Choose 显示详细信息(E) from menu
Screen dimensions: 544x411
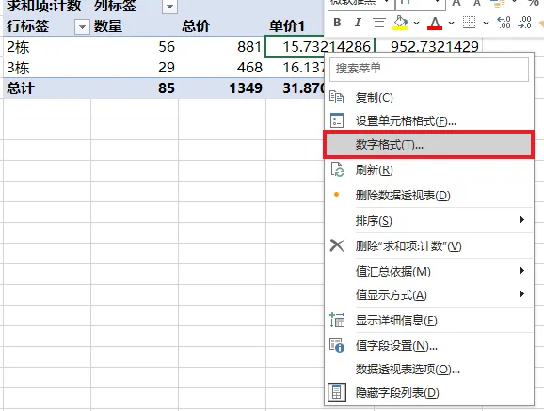(429, 320)
